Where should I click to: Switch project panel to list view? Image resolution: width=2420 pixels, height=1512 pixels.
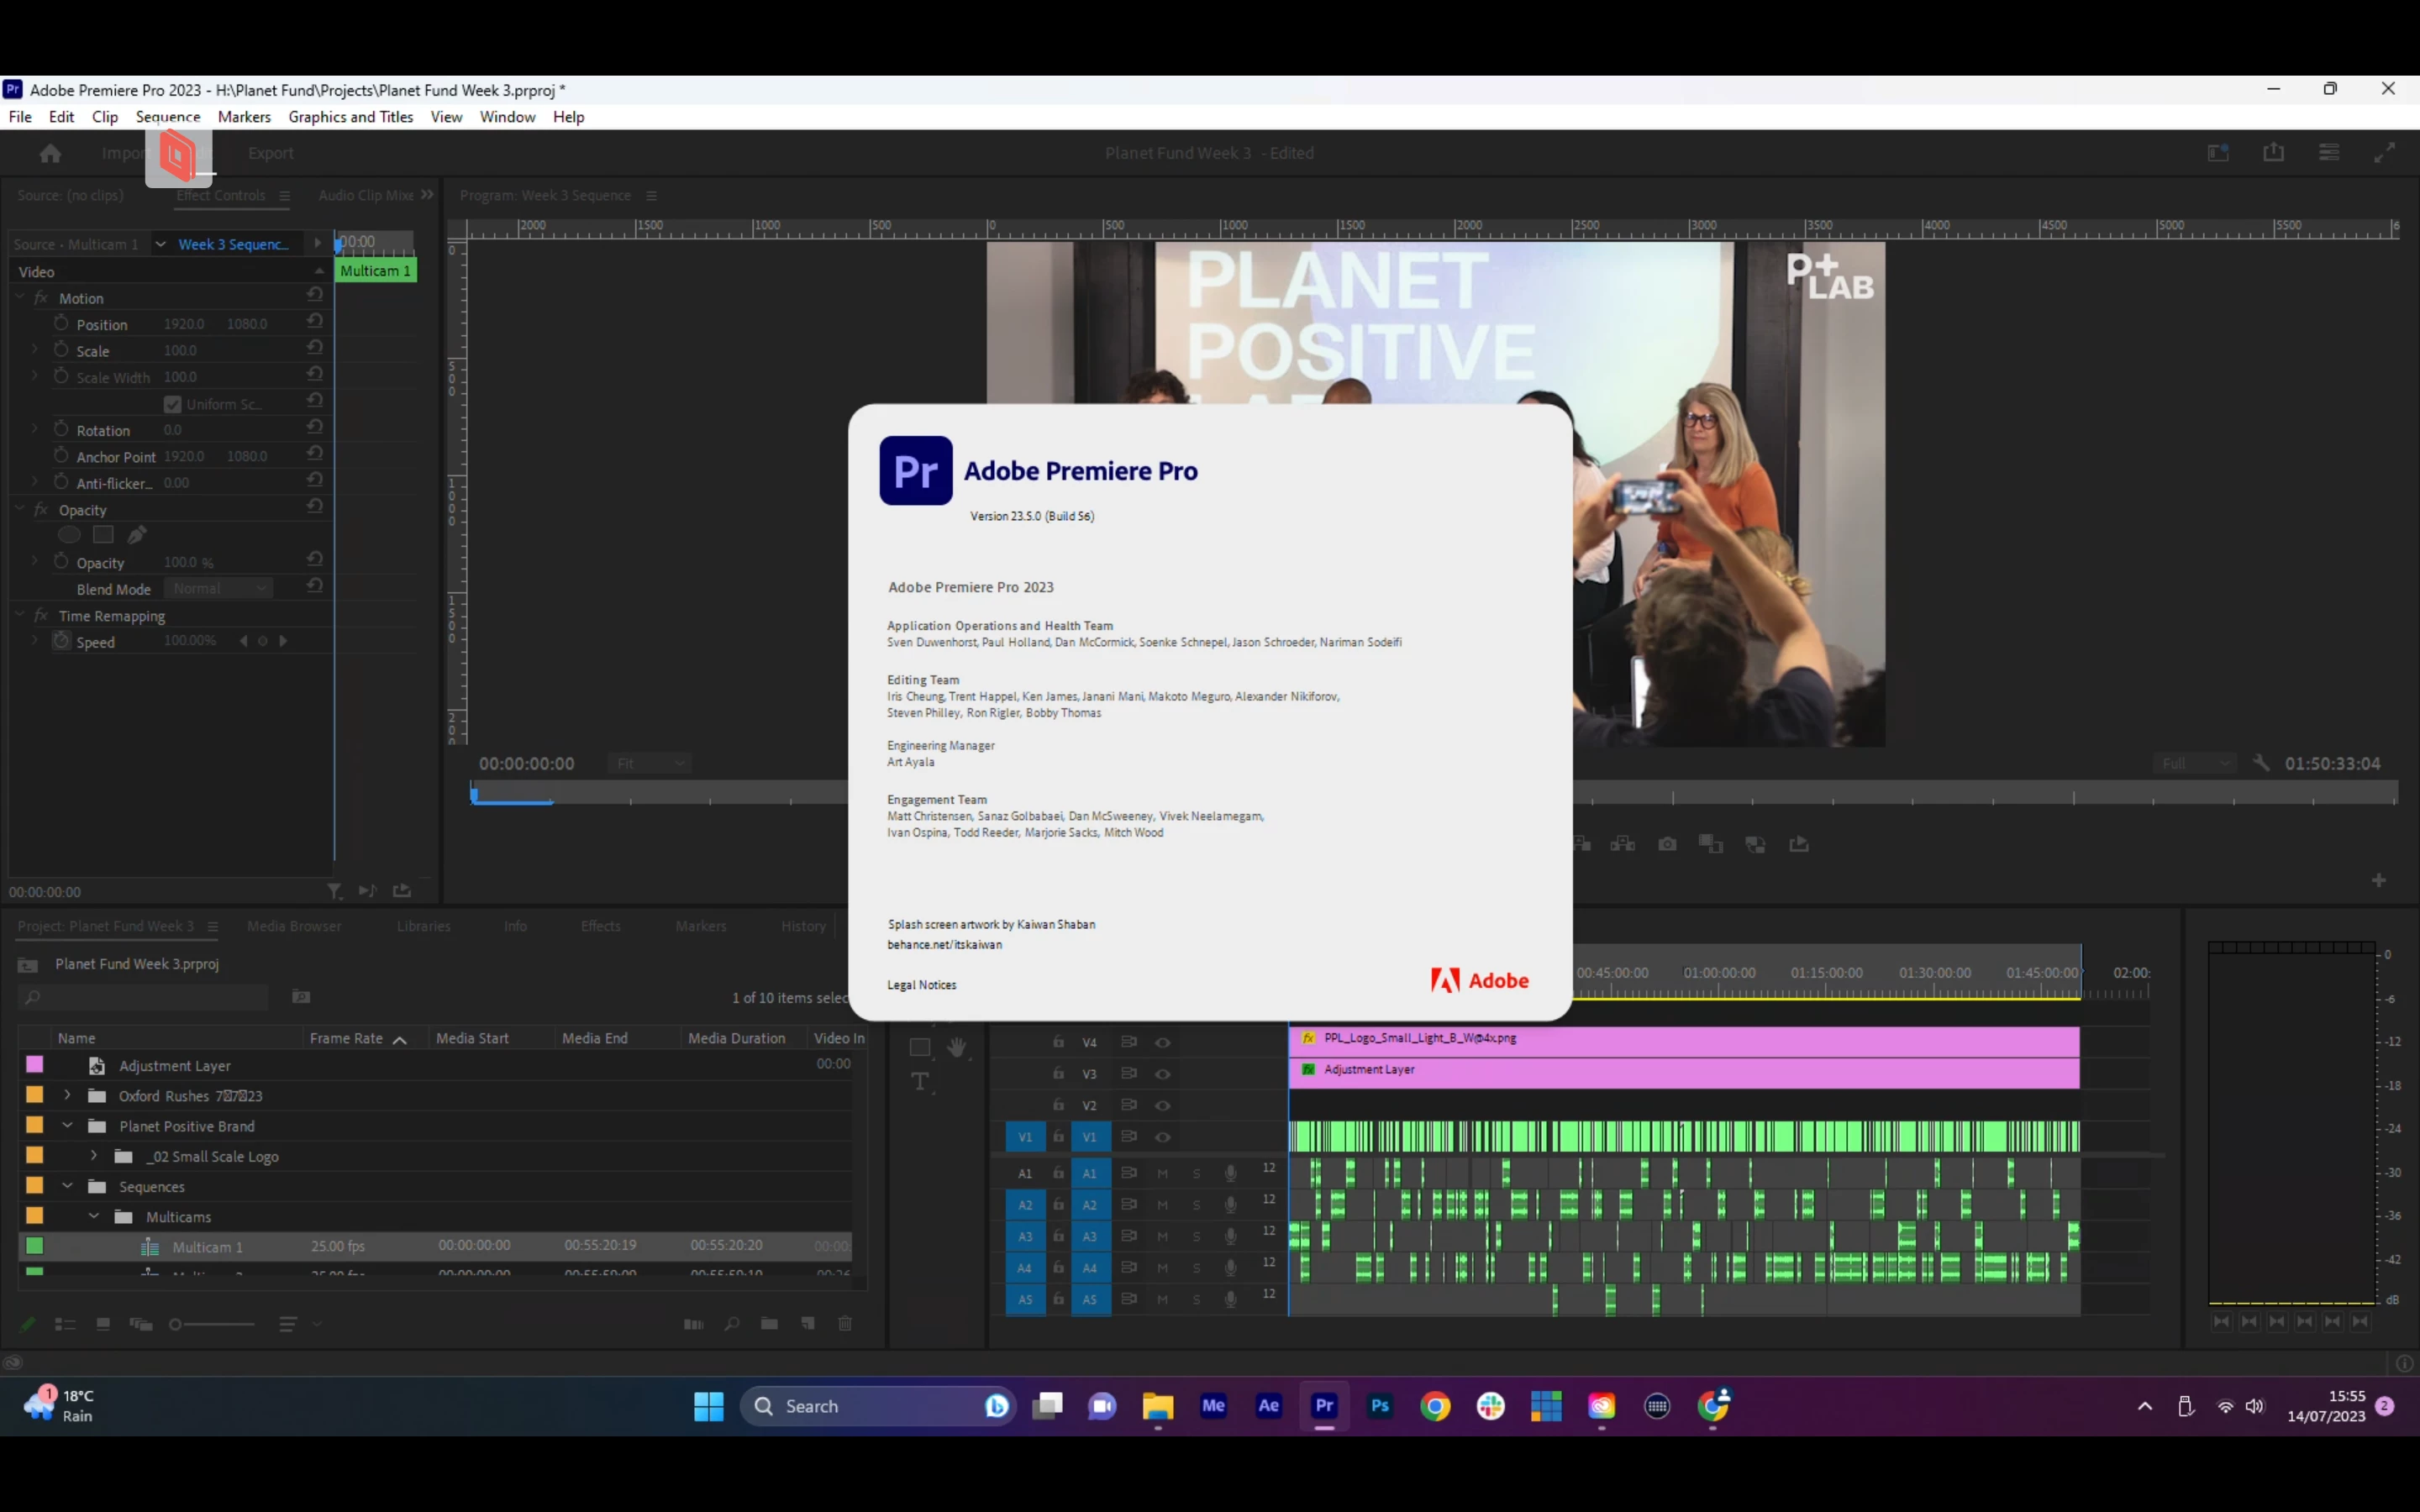point(65,1324)
